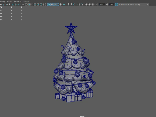Toggle the Shadows icon
The height and width of the screenshot is (117, 156).
pyautogui.click(x=64, y=4)
